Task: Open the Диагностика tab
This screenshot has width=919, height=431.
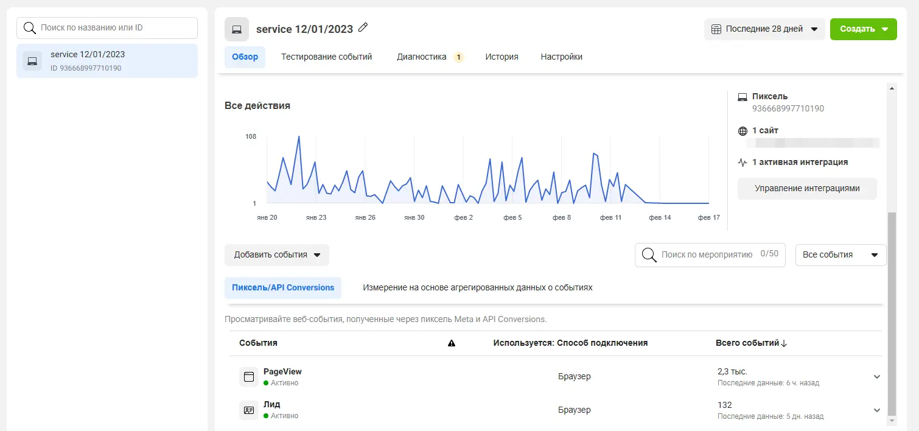Action: [422, 57]
